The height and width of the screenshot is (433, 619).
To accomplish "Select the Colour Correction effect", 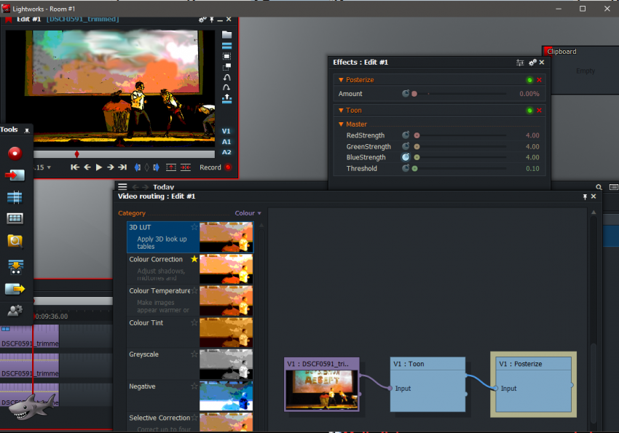I will (x=190, y=269).
